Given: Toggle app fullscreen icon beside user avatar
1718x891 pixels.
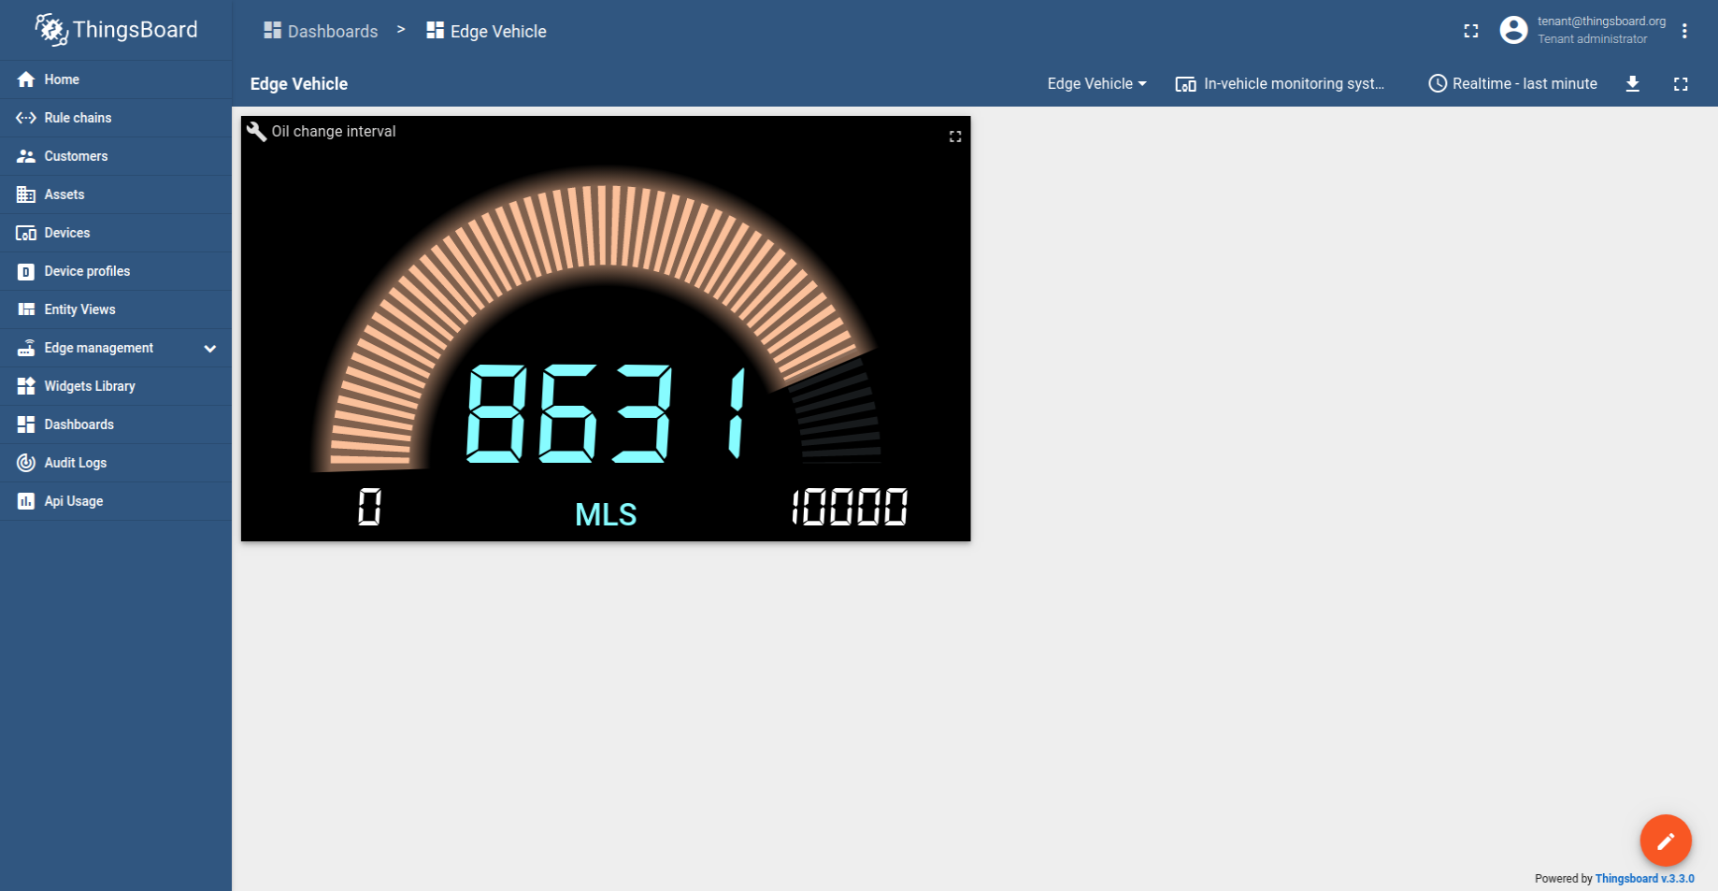Looking at the screenshot, I should click(x=1470, y=31).
